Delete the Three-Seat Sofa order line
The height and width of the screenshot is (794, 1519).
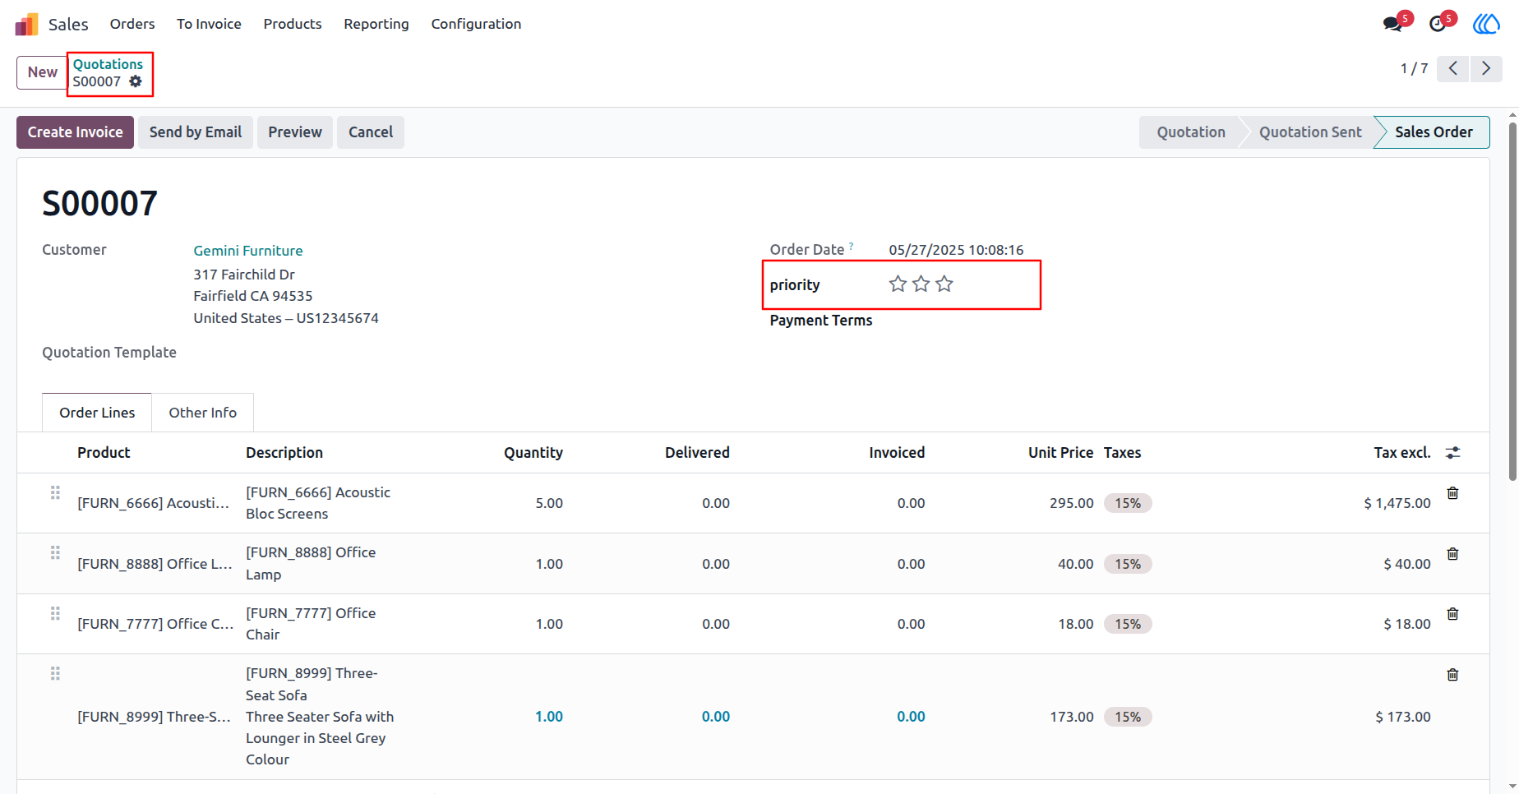click(x=1452, y=675)
